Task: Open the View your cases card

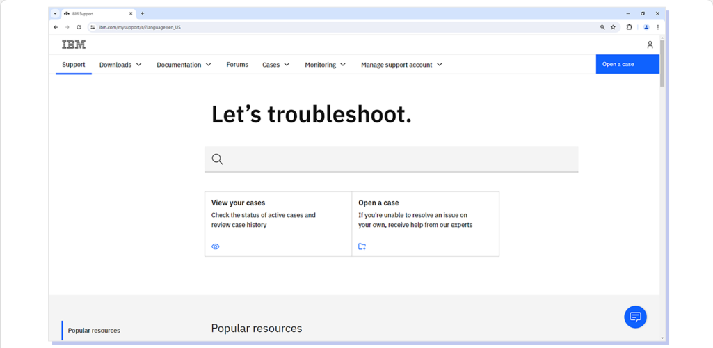Action: point(278,224)
